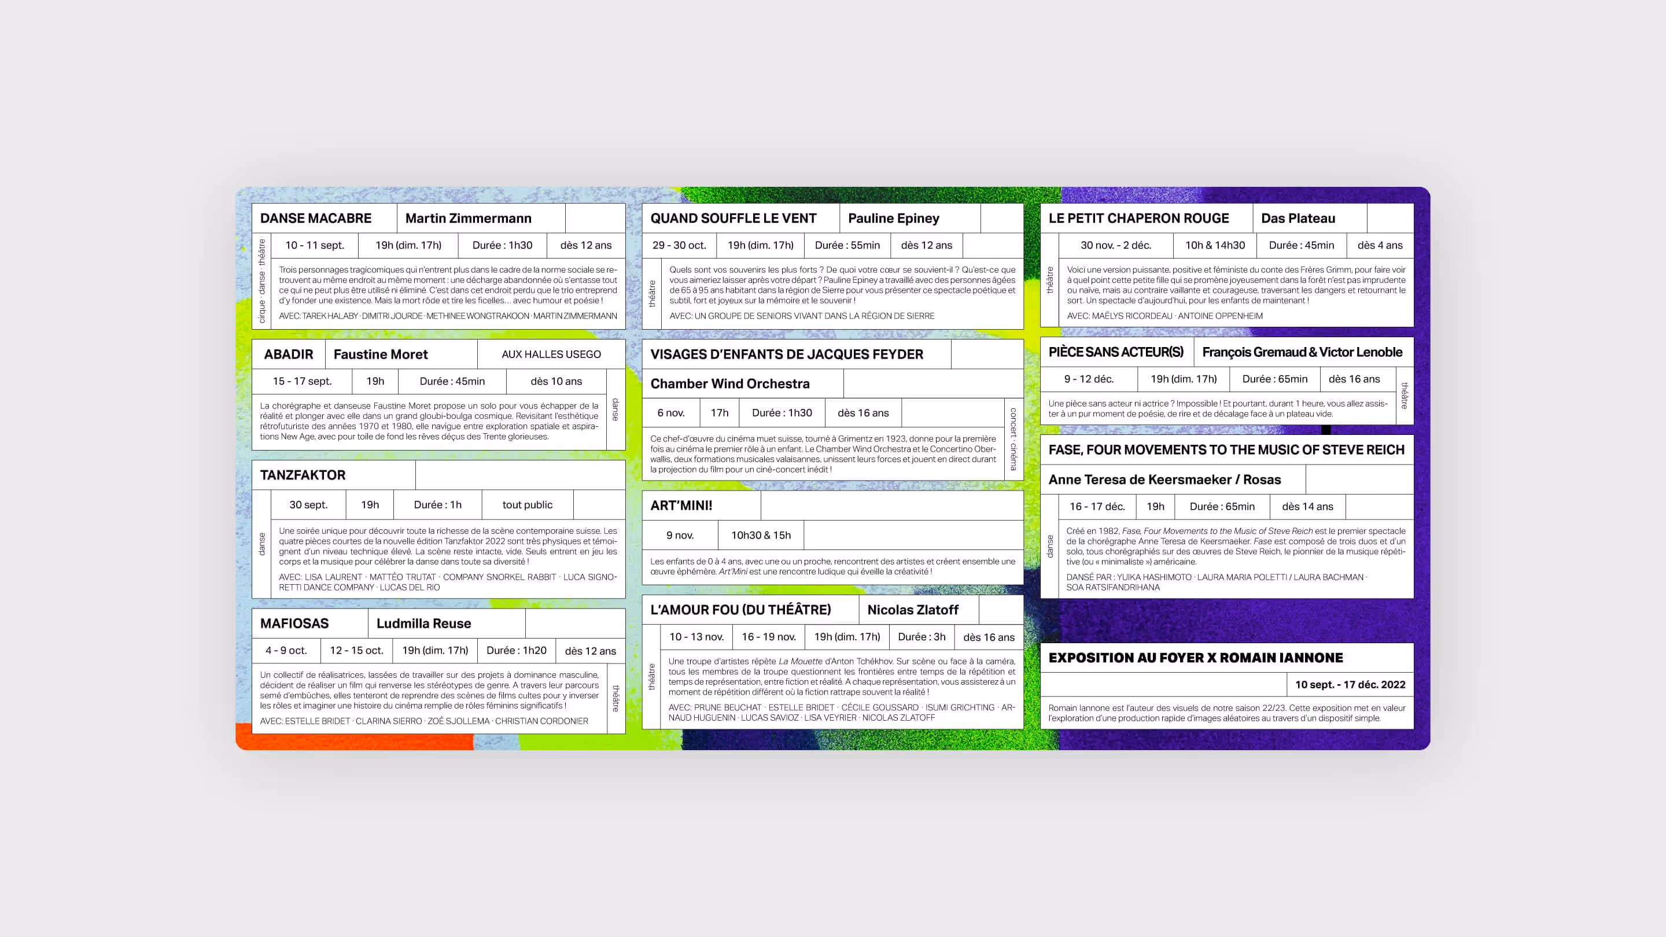Click the QUAND SOUFFLE LE VENT title

[734, 219]
